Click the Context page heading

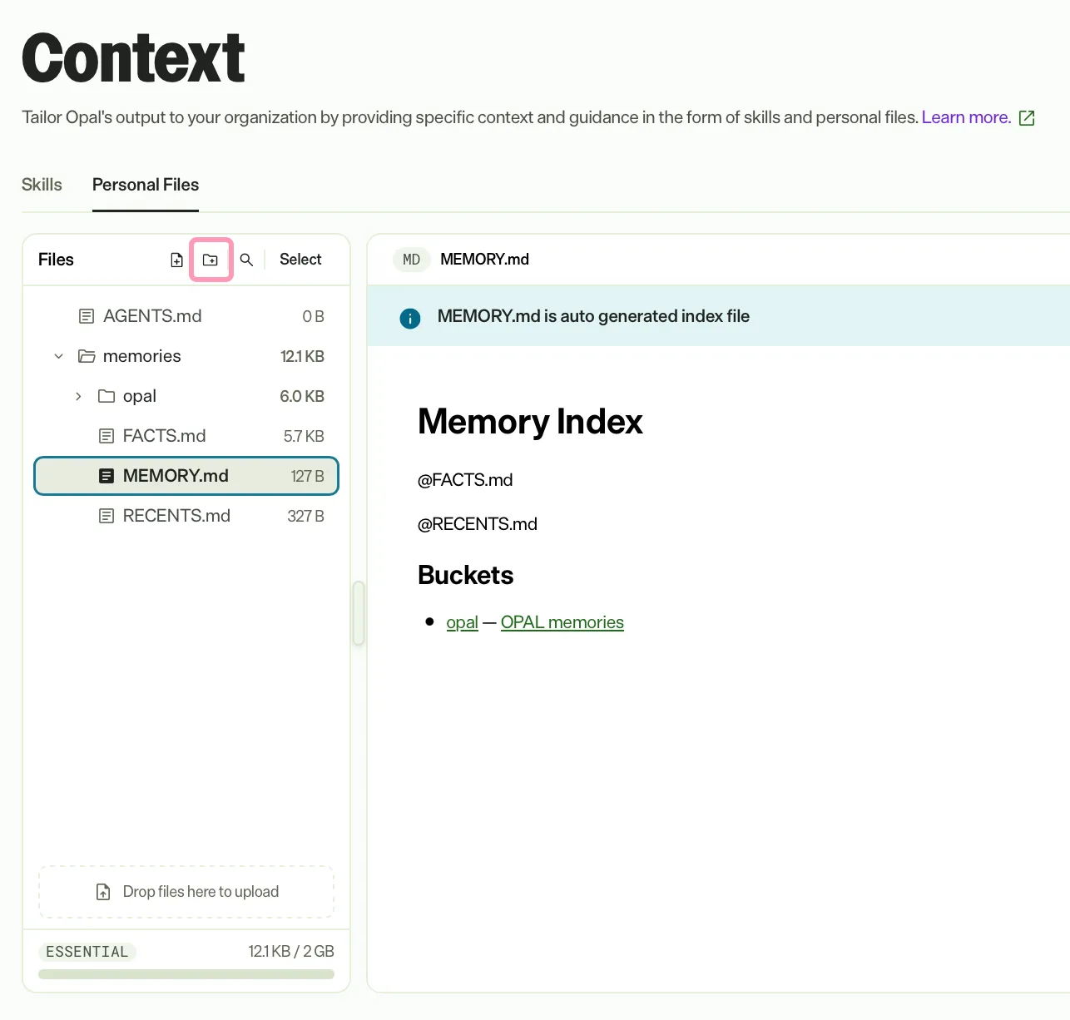pos(133,58)
